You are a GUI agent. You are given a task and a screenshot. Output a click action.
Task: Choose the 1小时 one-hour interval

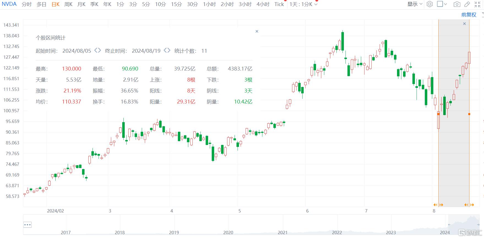point(209,4)
